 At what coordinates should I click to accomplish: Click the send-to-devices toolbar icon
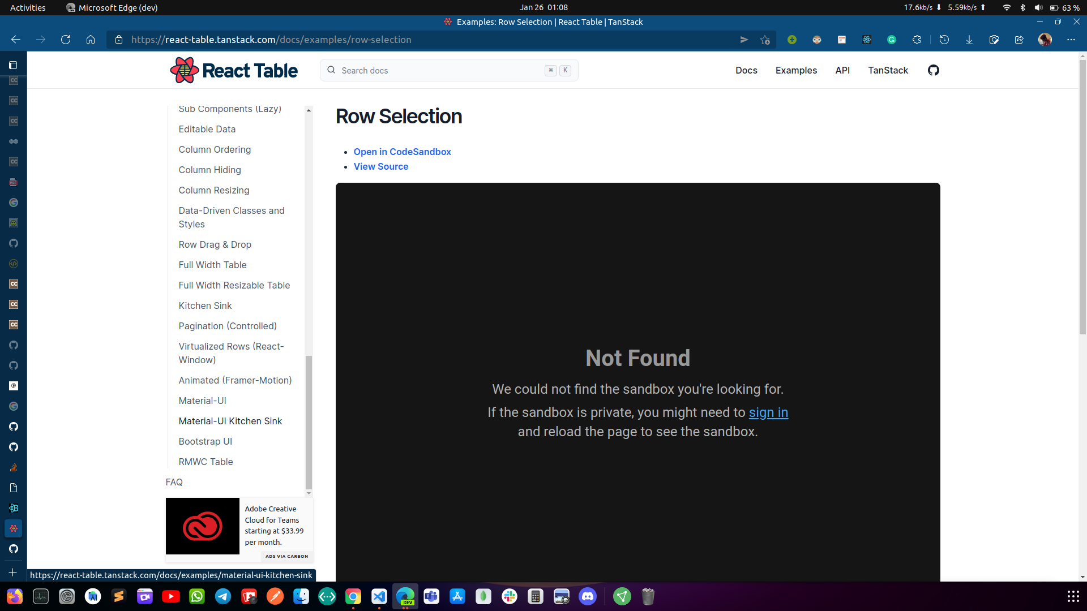pyautogui.click(x=744, y=40)
